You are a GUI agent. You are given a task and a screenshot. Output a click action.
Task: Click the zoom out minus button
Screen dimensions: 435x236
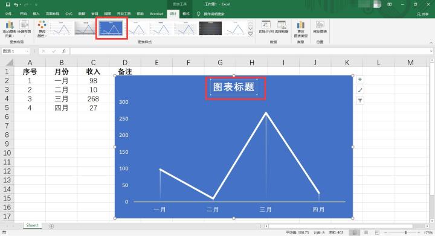click(386, 232)
